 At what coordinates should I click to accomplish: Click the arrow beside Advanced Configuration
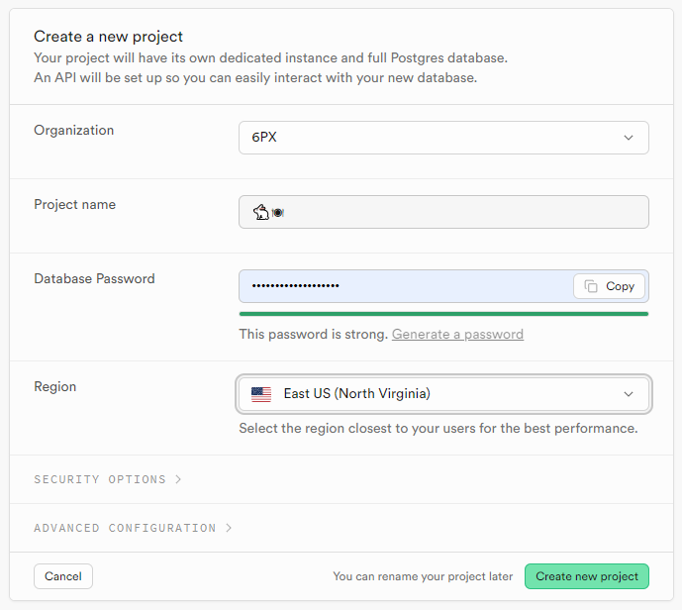229,528
